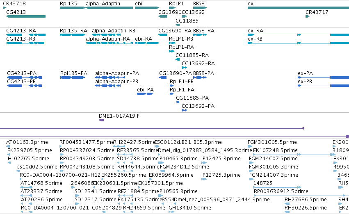The width and height of the screenshot is (349, 214).
Task: Click EST AT23337.5prime
Action: tap(41, 191)
